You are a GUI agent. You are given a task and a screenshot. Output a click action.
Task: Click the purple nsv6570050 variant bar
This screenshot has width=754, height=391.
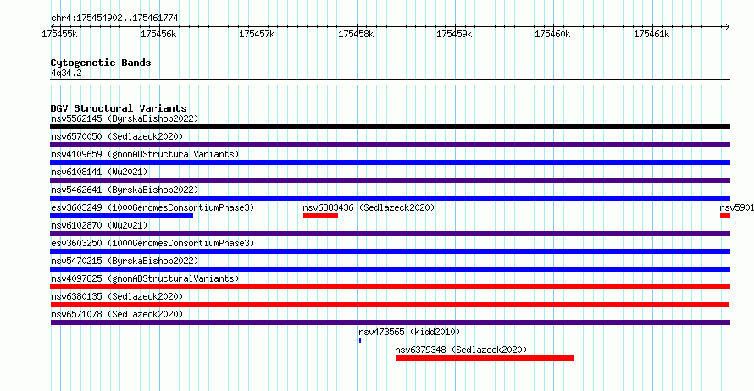[390, 145]
